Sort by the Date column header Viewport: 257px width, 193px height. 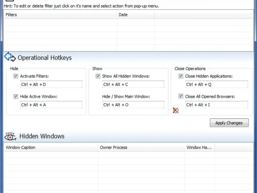tap(136, 15)
